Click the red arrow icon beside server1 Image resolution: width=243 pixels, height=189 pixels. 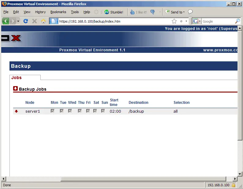tap(16, 111)
